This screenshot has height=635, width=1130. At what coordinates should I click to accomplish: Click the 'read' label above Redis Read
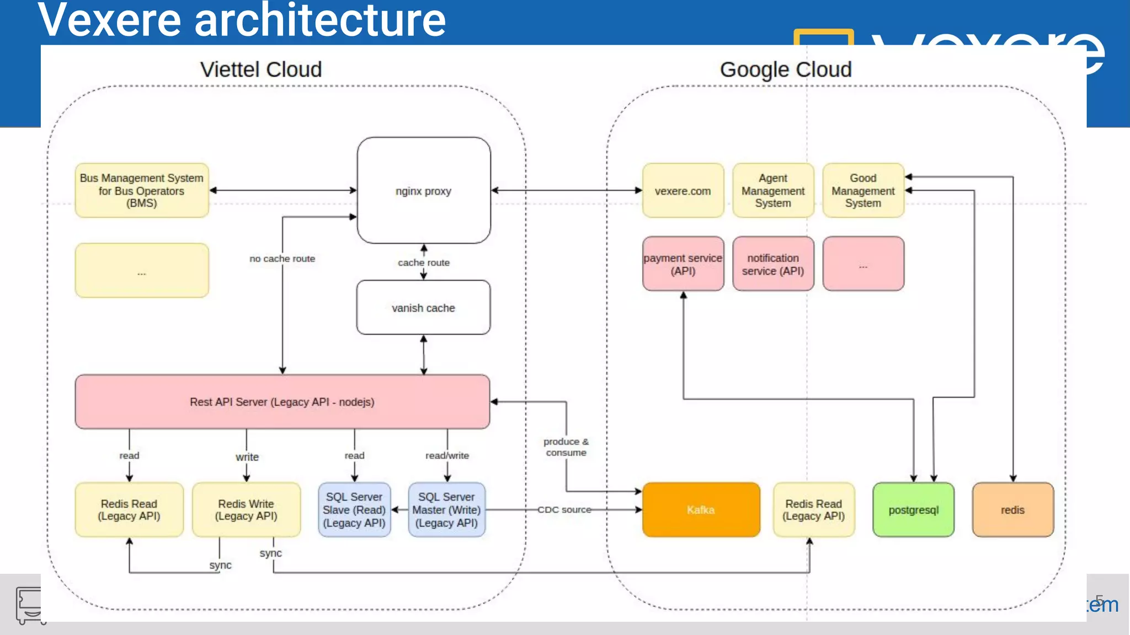pos(129,455)
